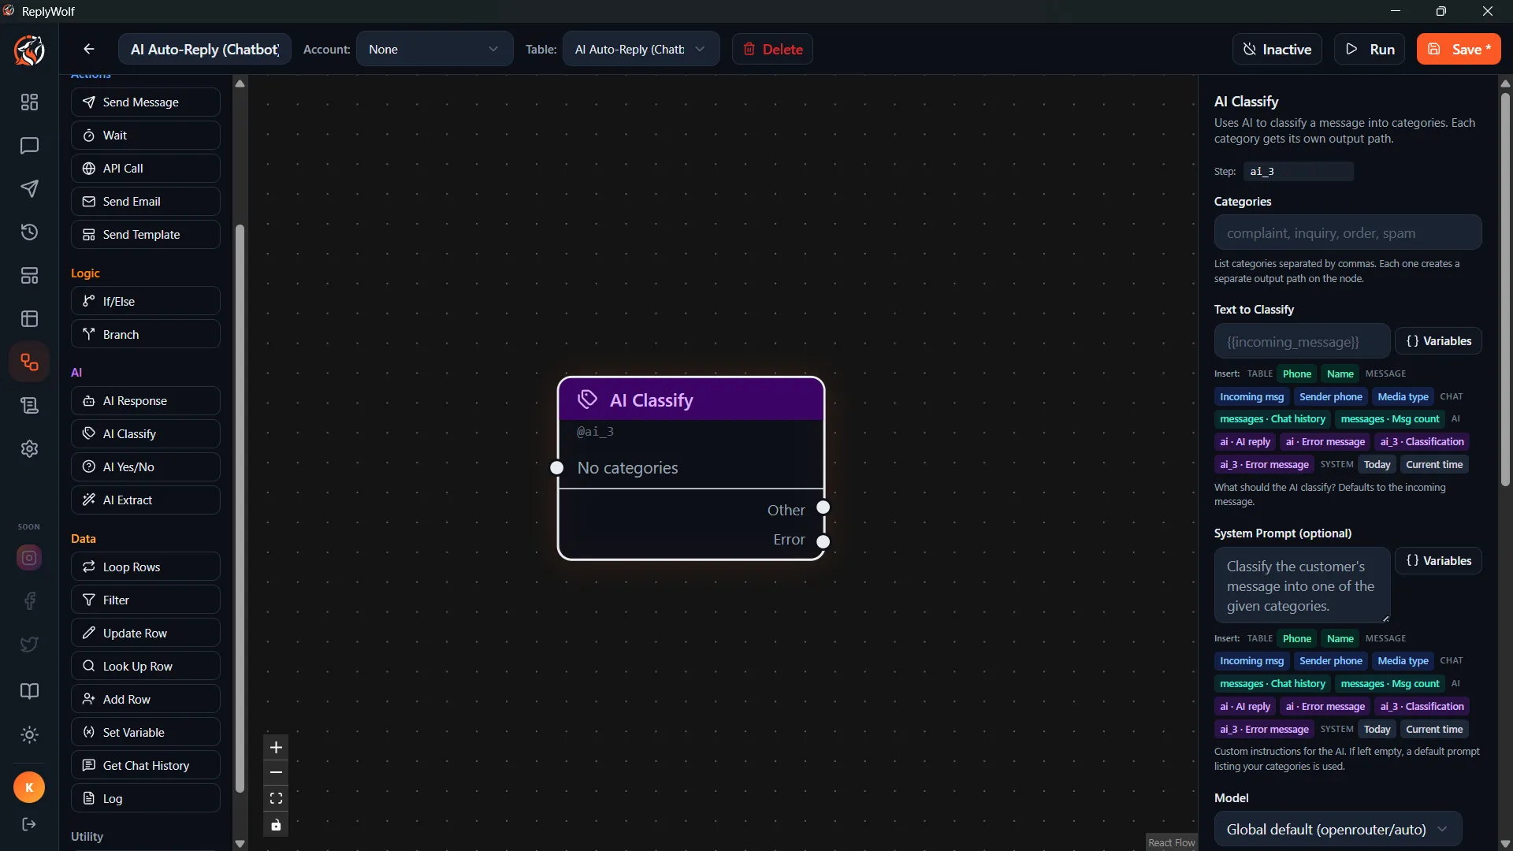Toggle canvas lock icon
This screenshot has width=1513, height=851.
(276, 825)
